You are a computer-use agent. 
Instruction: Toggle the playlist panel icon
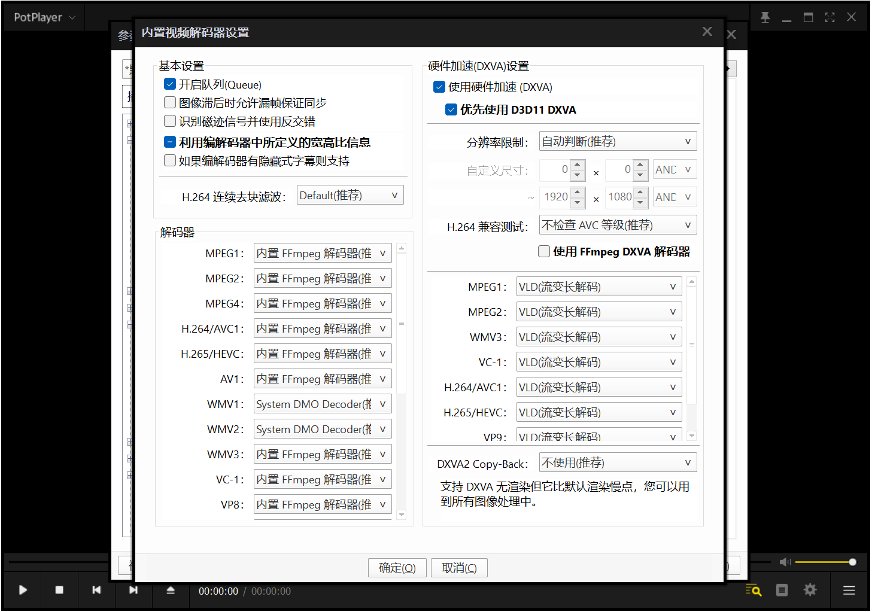[782, 590]
